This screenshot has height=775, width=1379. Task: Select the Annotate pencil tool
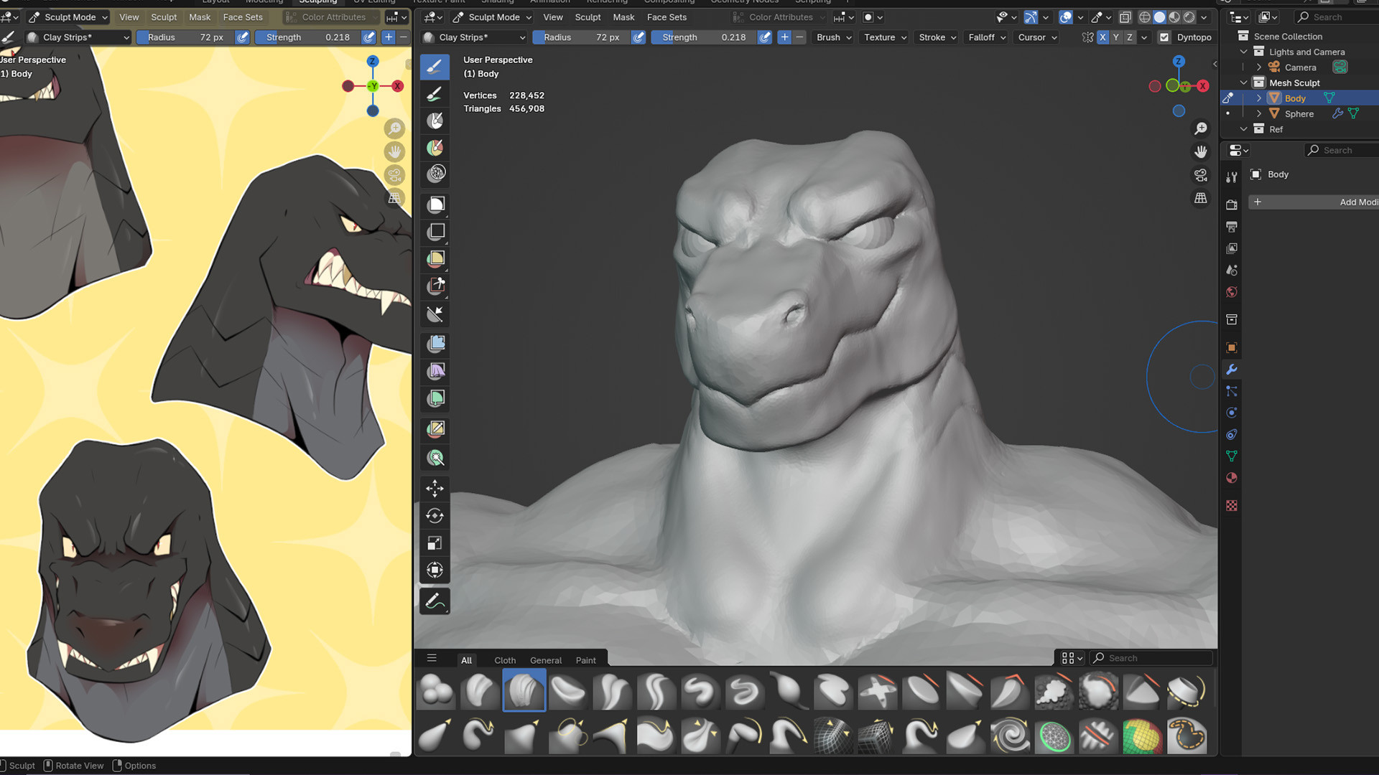(x=435, y=601)
